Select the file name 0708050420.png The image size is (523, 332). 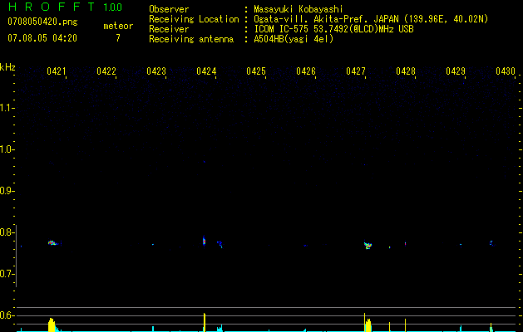point(42,22)
